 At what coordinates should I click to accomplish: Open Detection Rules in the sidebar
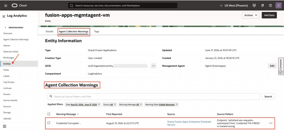pyautogui.click(x=11, y=52)
